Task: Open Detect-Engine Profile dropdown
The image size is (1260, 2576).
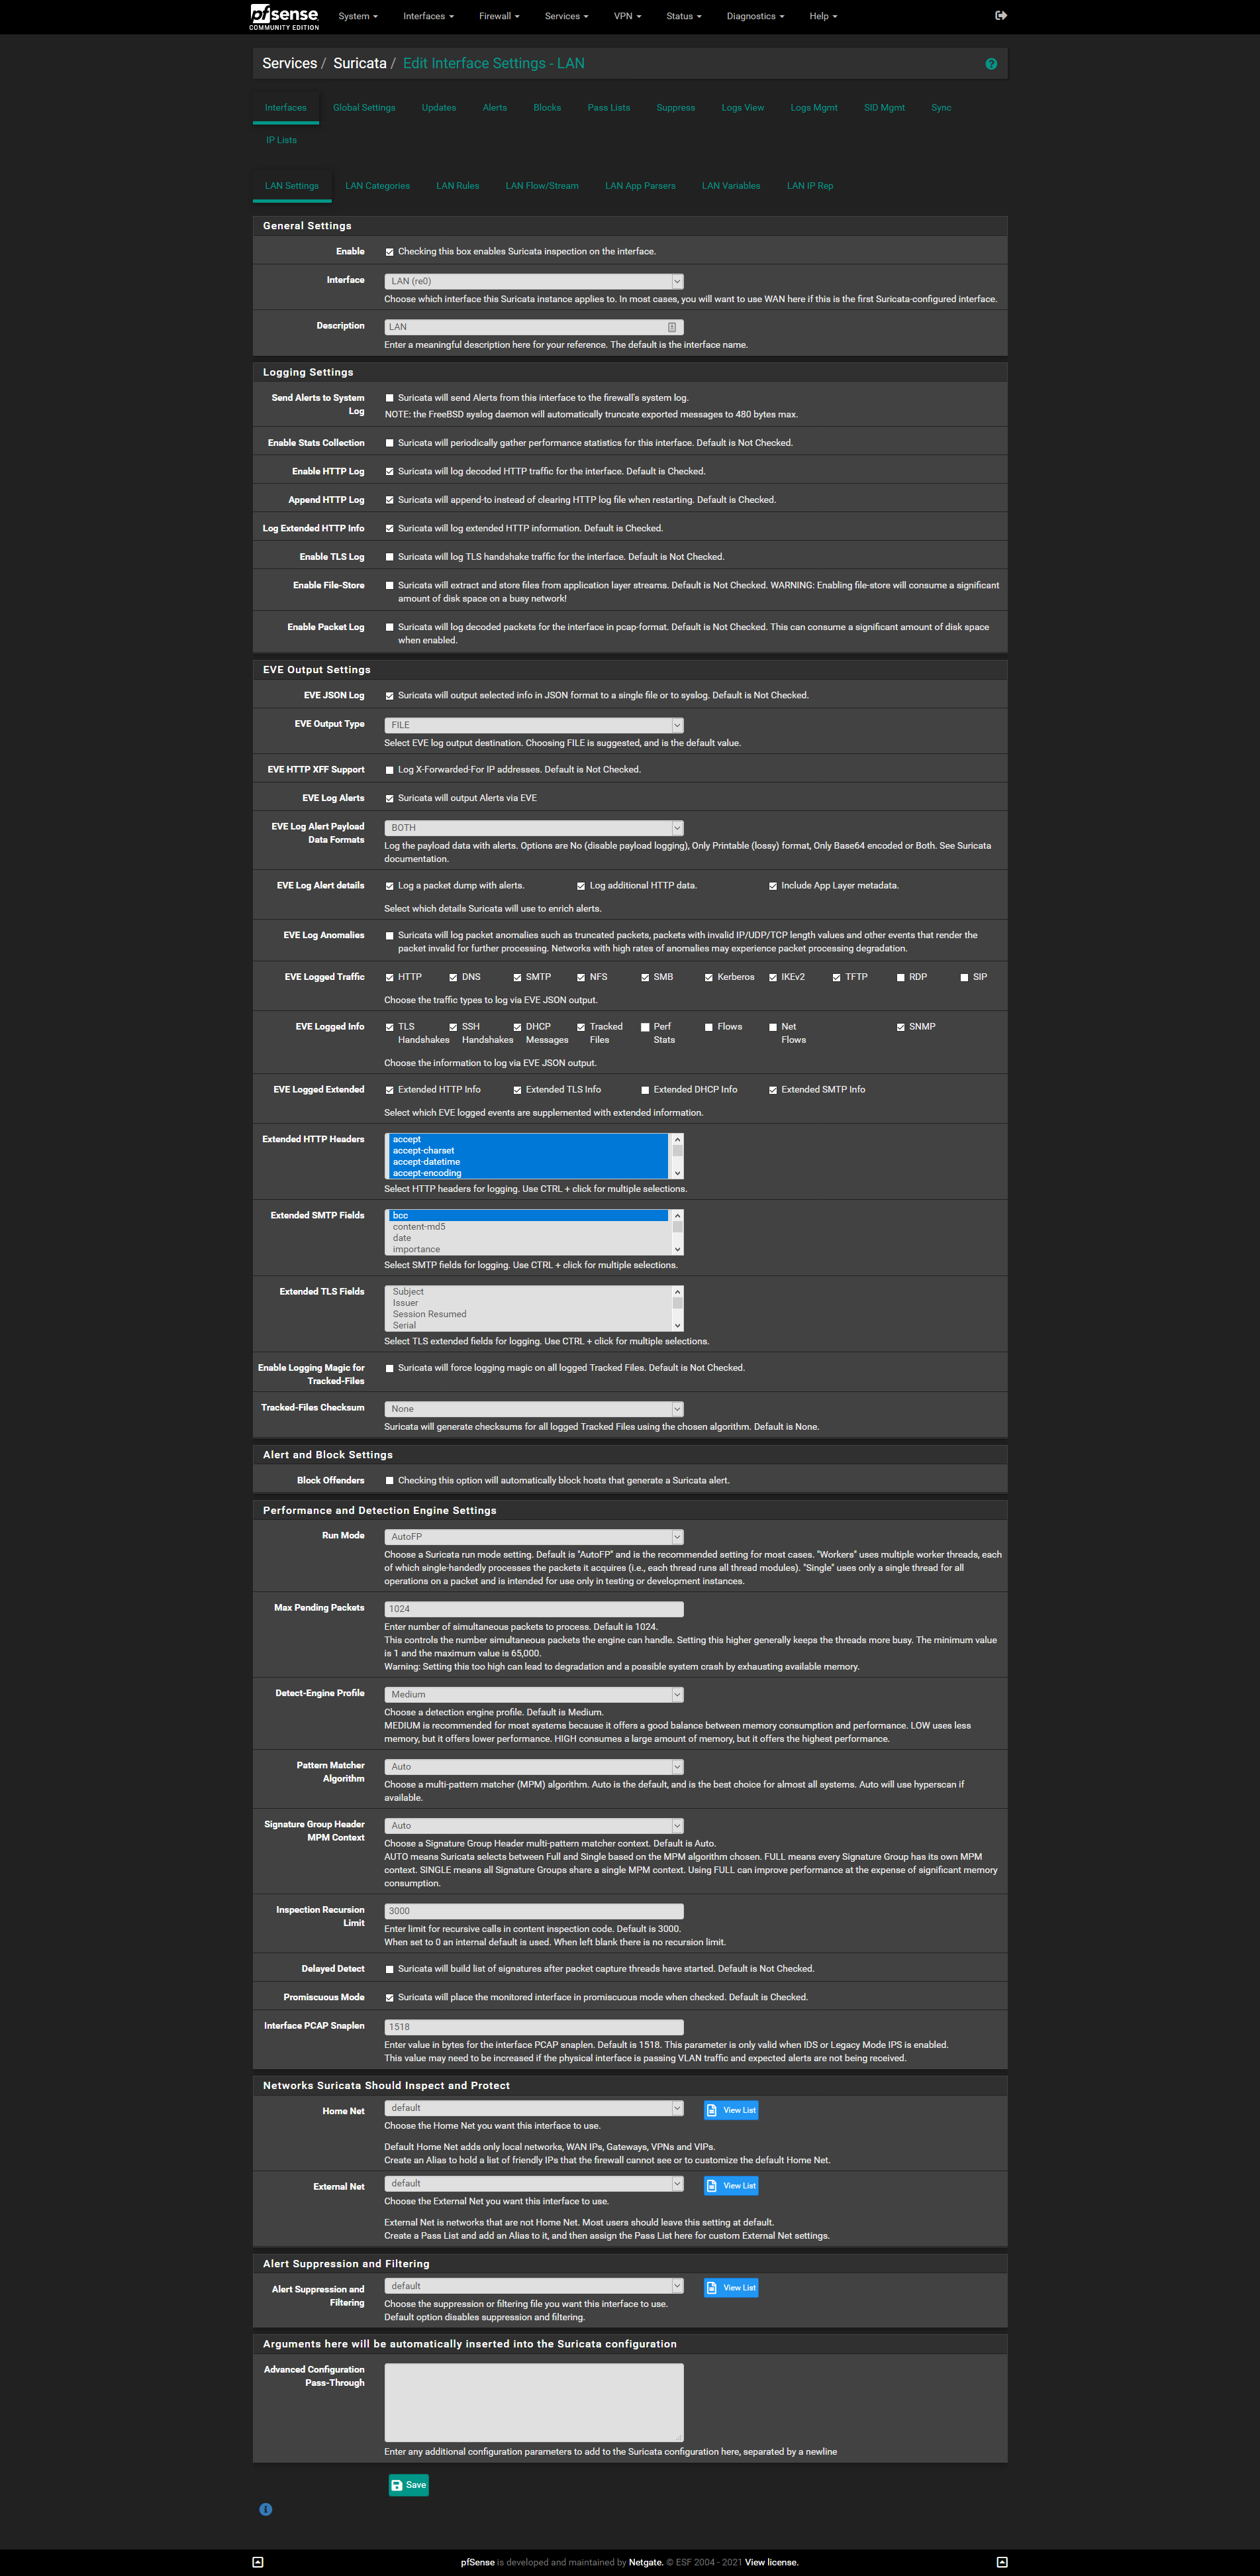Action: 534,1695
